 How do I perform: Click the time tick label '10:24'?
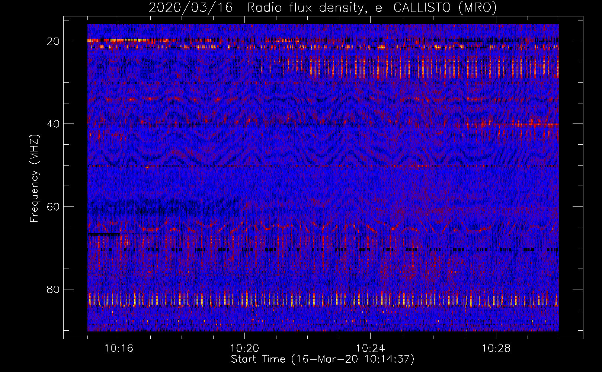click(370, 349)
